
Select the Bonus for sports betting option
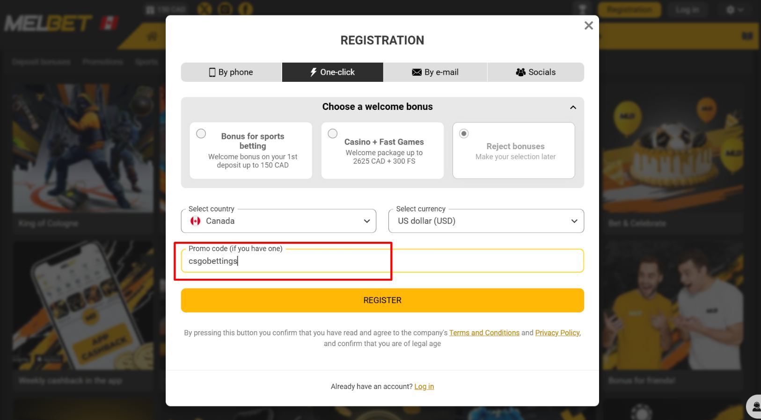click(201, 134)
